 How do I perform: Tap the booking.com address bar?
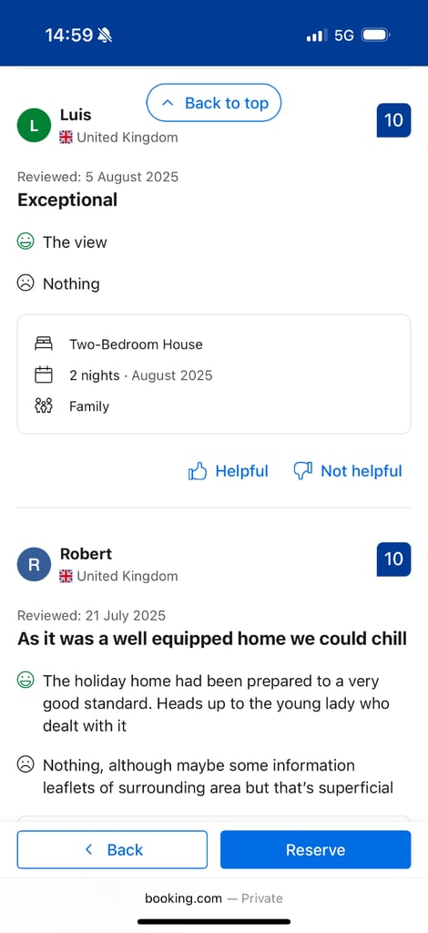tap(214, 898)
